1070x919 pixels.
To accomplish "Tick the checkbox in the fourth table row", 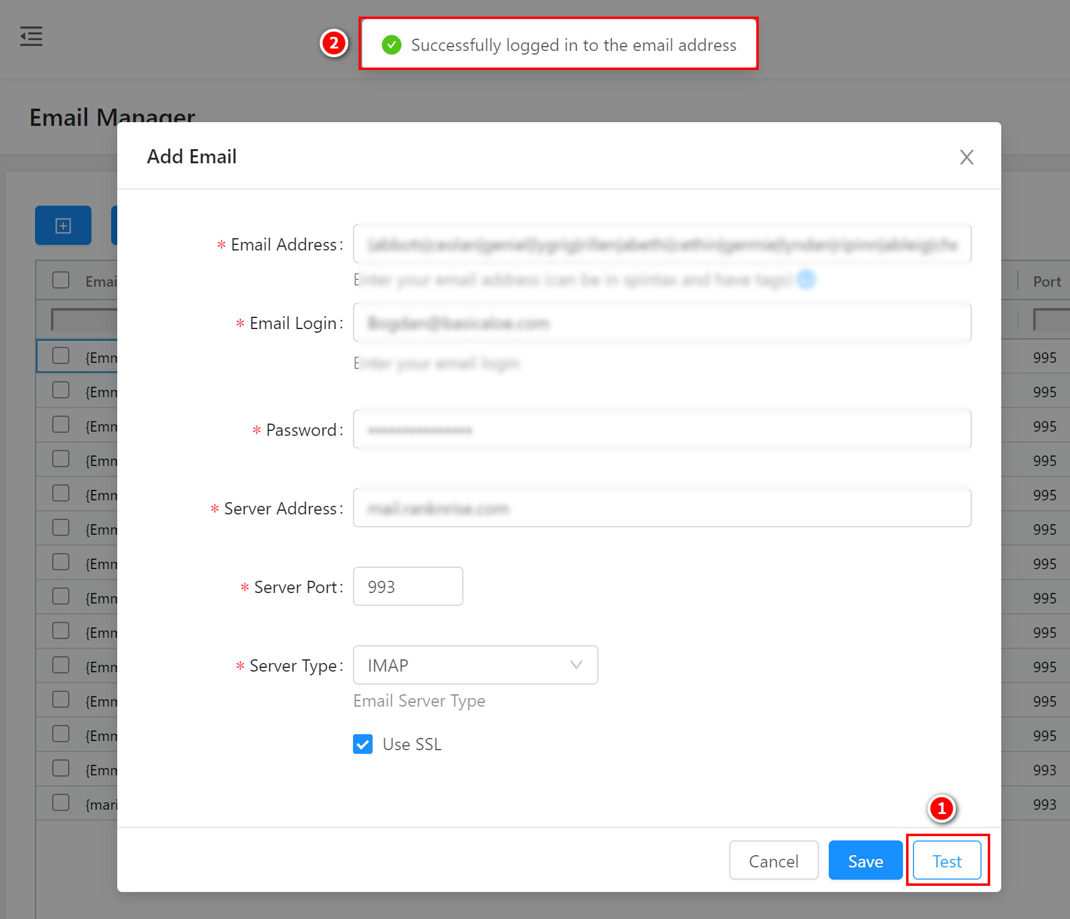I will 61,459.
